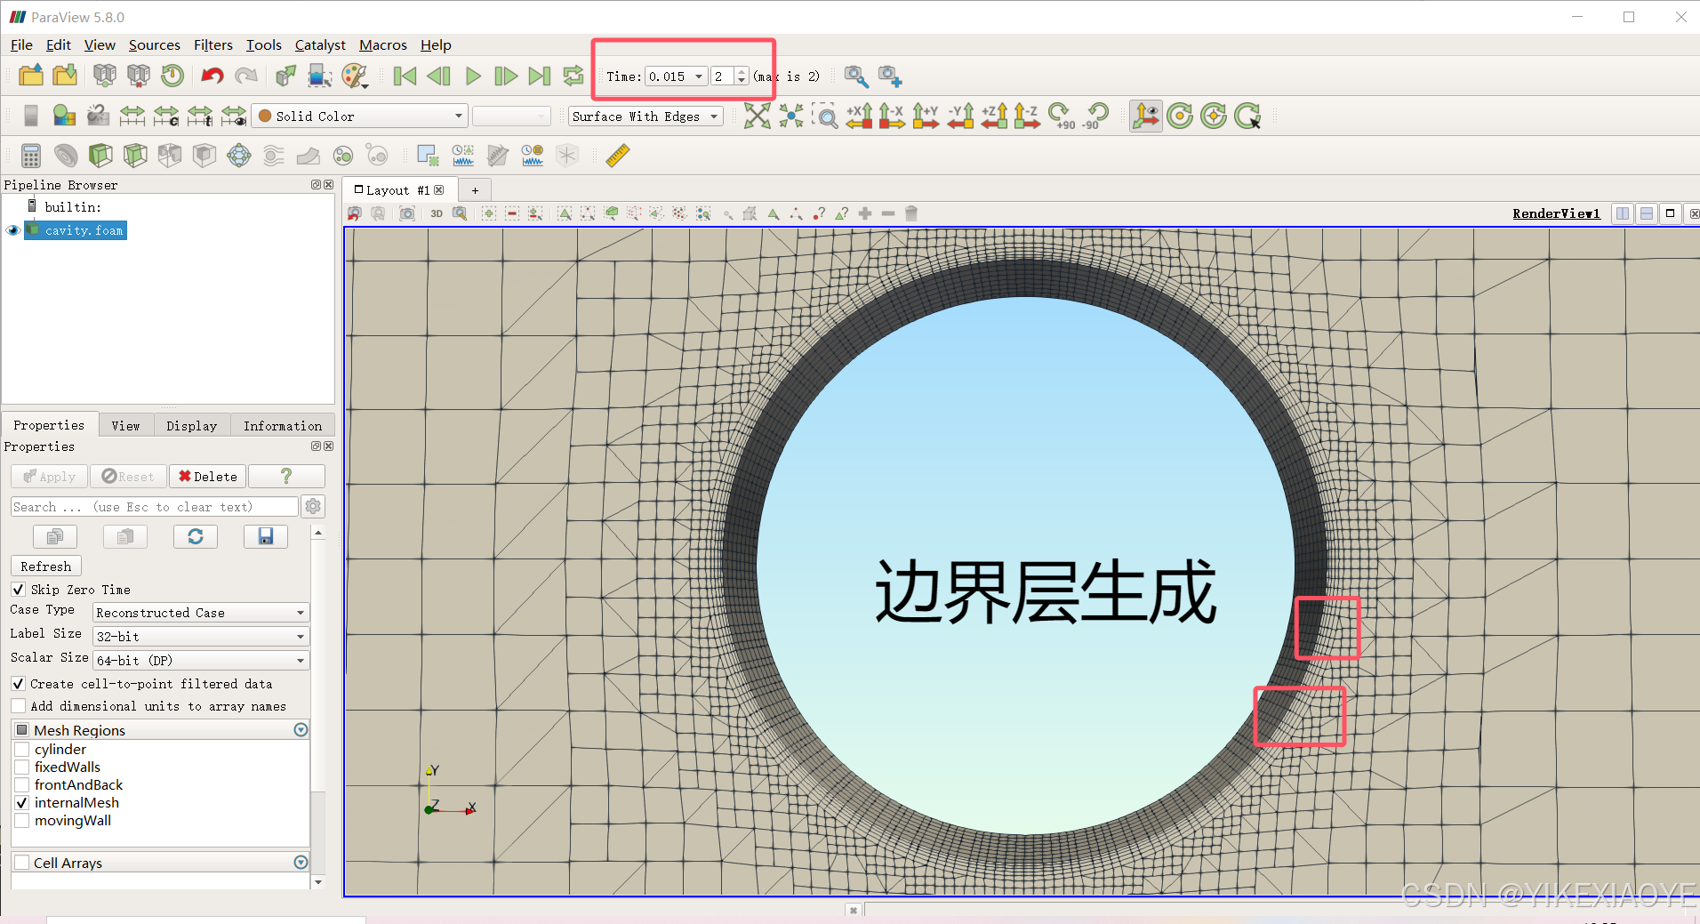Image resolution: width=1700 pixels, height=924 pixels.
Task: Take a screenshot of the render view
Action: pos(407,213)
